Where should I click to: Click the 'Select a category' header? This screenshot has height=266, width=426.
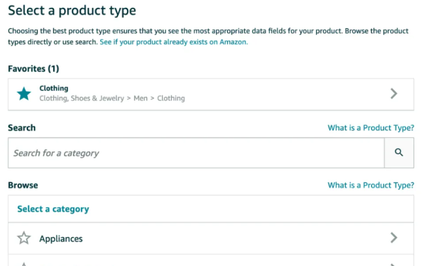(53, 209)
